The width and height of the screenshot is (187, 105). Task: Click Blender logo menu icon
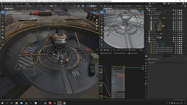[2, 3]
